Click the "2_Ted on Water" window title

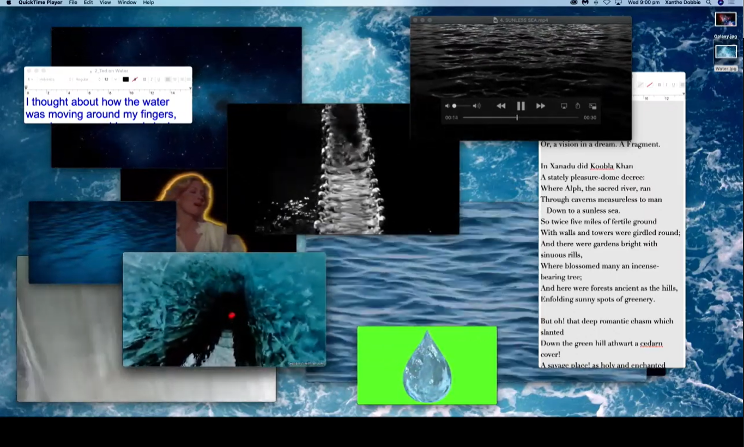click(111, 71)
